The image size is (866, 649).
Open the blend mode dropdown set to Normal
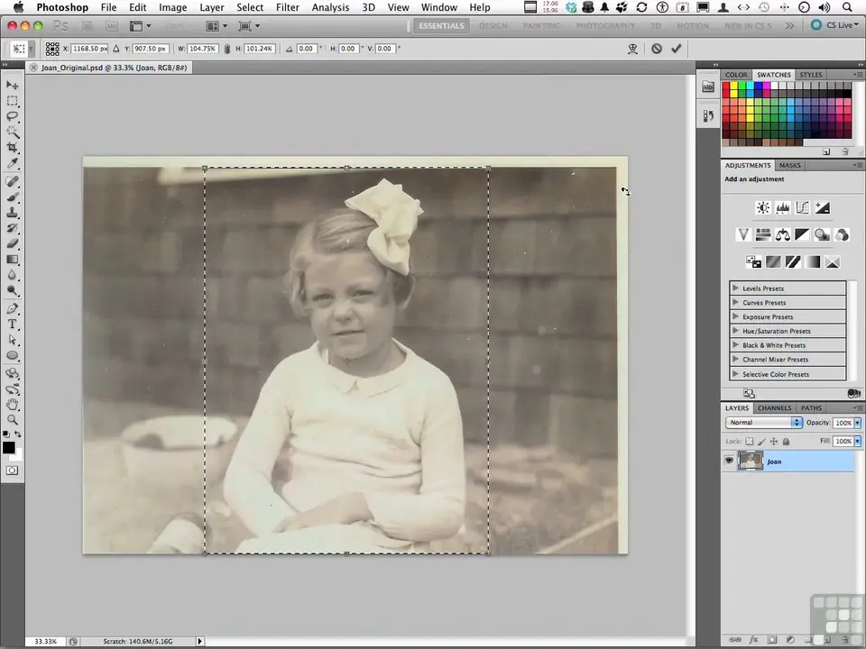click(765, 422)
